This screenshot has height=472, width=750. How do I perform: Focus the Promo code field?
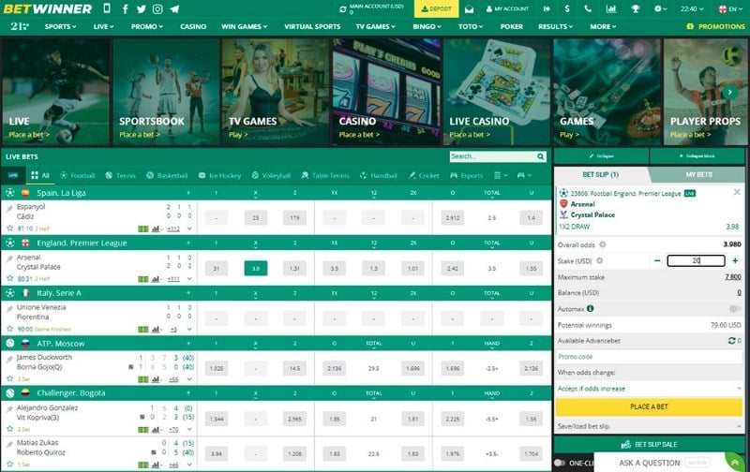[649, 357]
